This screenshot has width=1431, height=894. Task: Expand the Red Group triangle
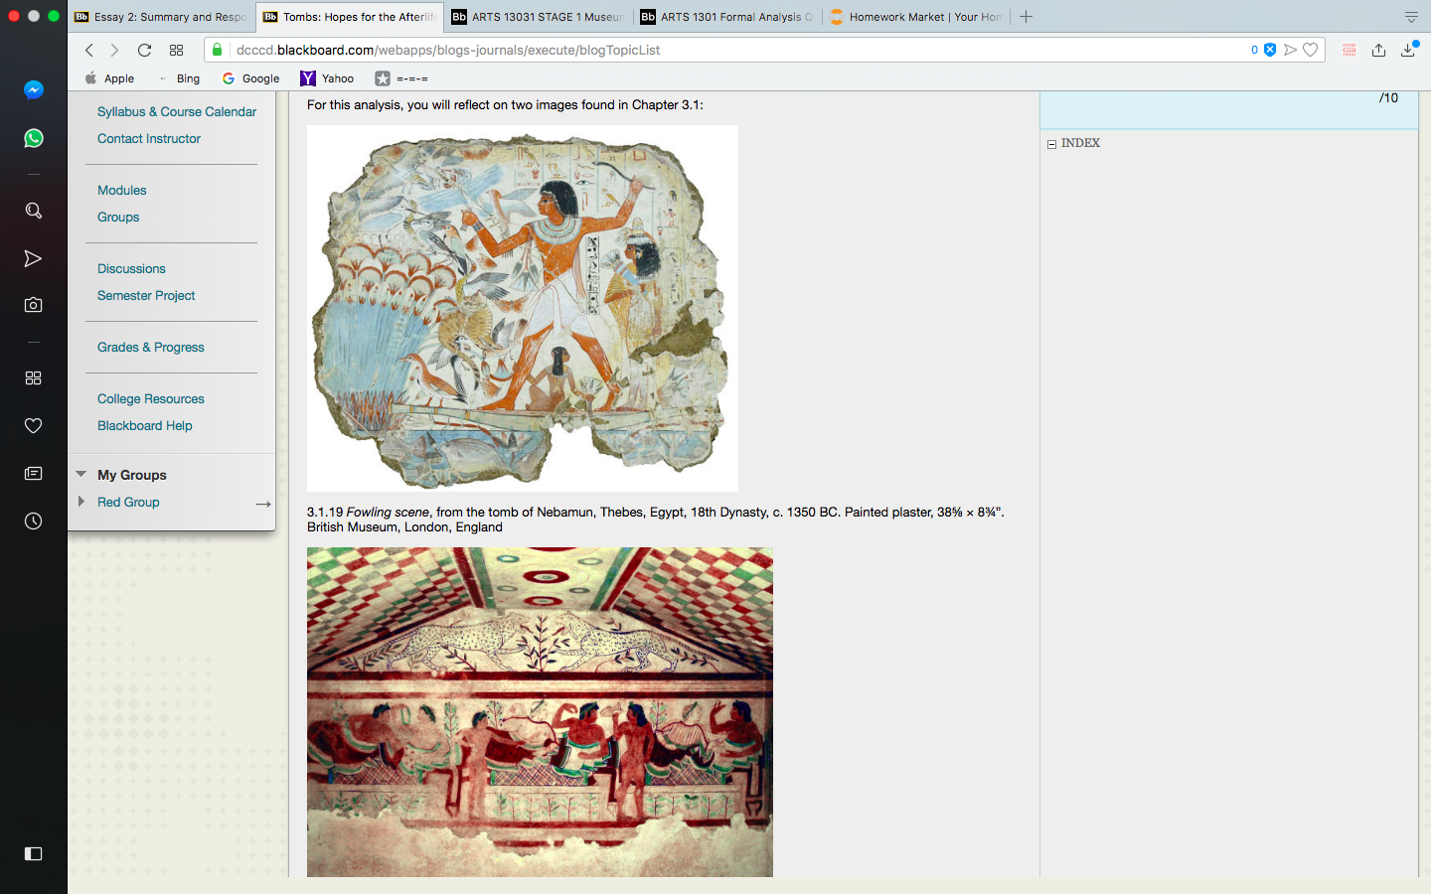[x=81, y=502]
